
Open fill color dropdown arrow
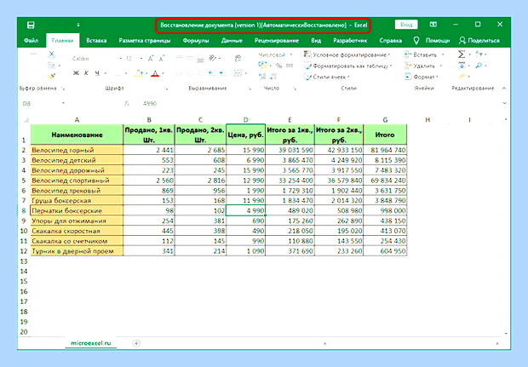pos(146,73)
